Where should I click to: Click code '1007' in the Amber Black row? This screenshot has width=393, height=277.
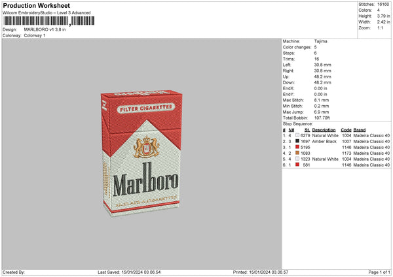point(346,142)
